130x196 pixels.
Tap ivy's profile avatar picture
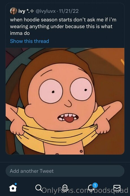14,11
